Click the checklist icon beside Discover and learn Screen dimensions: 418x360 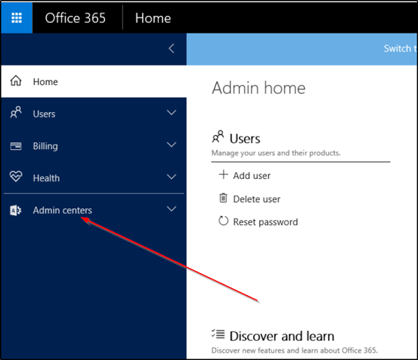(x=218, y=334)
